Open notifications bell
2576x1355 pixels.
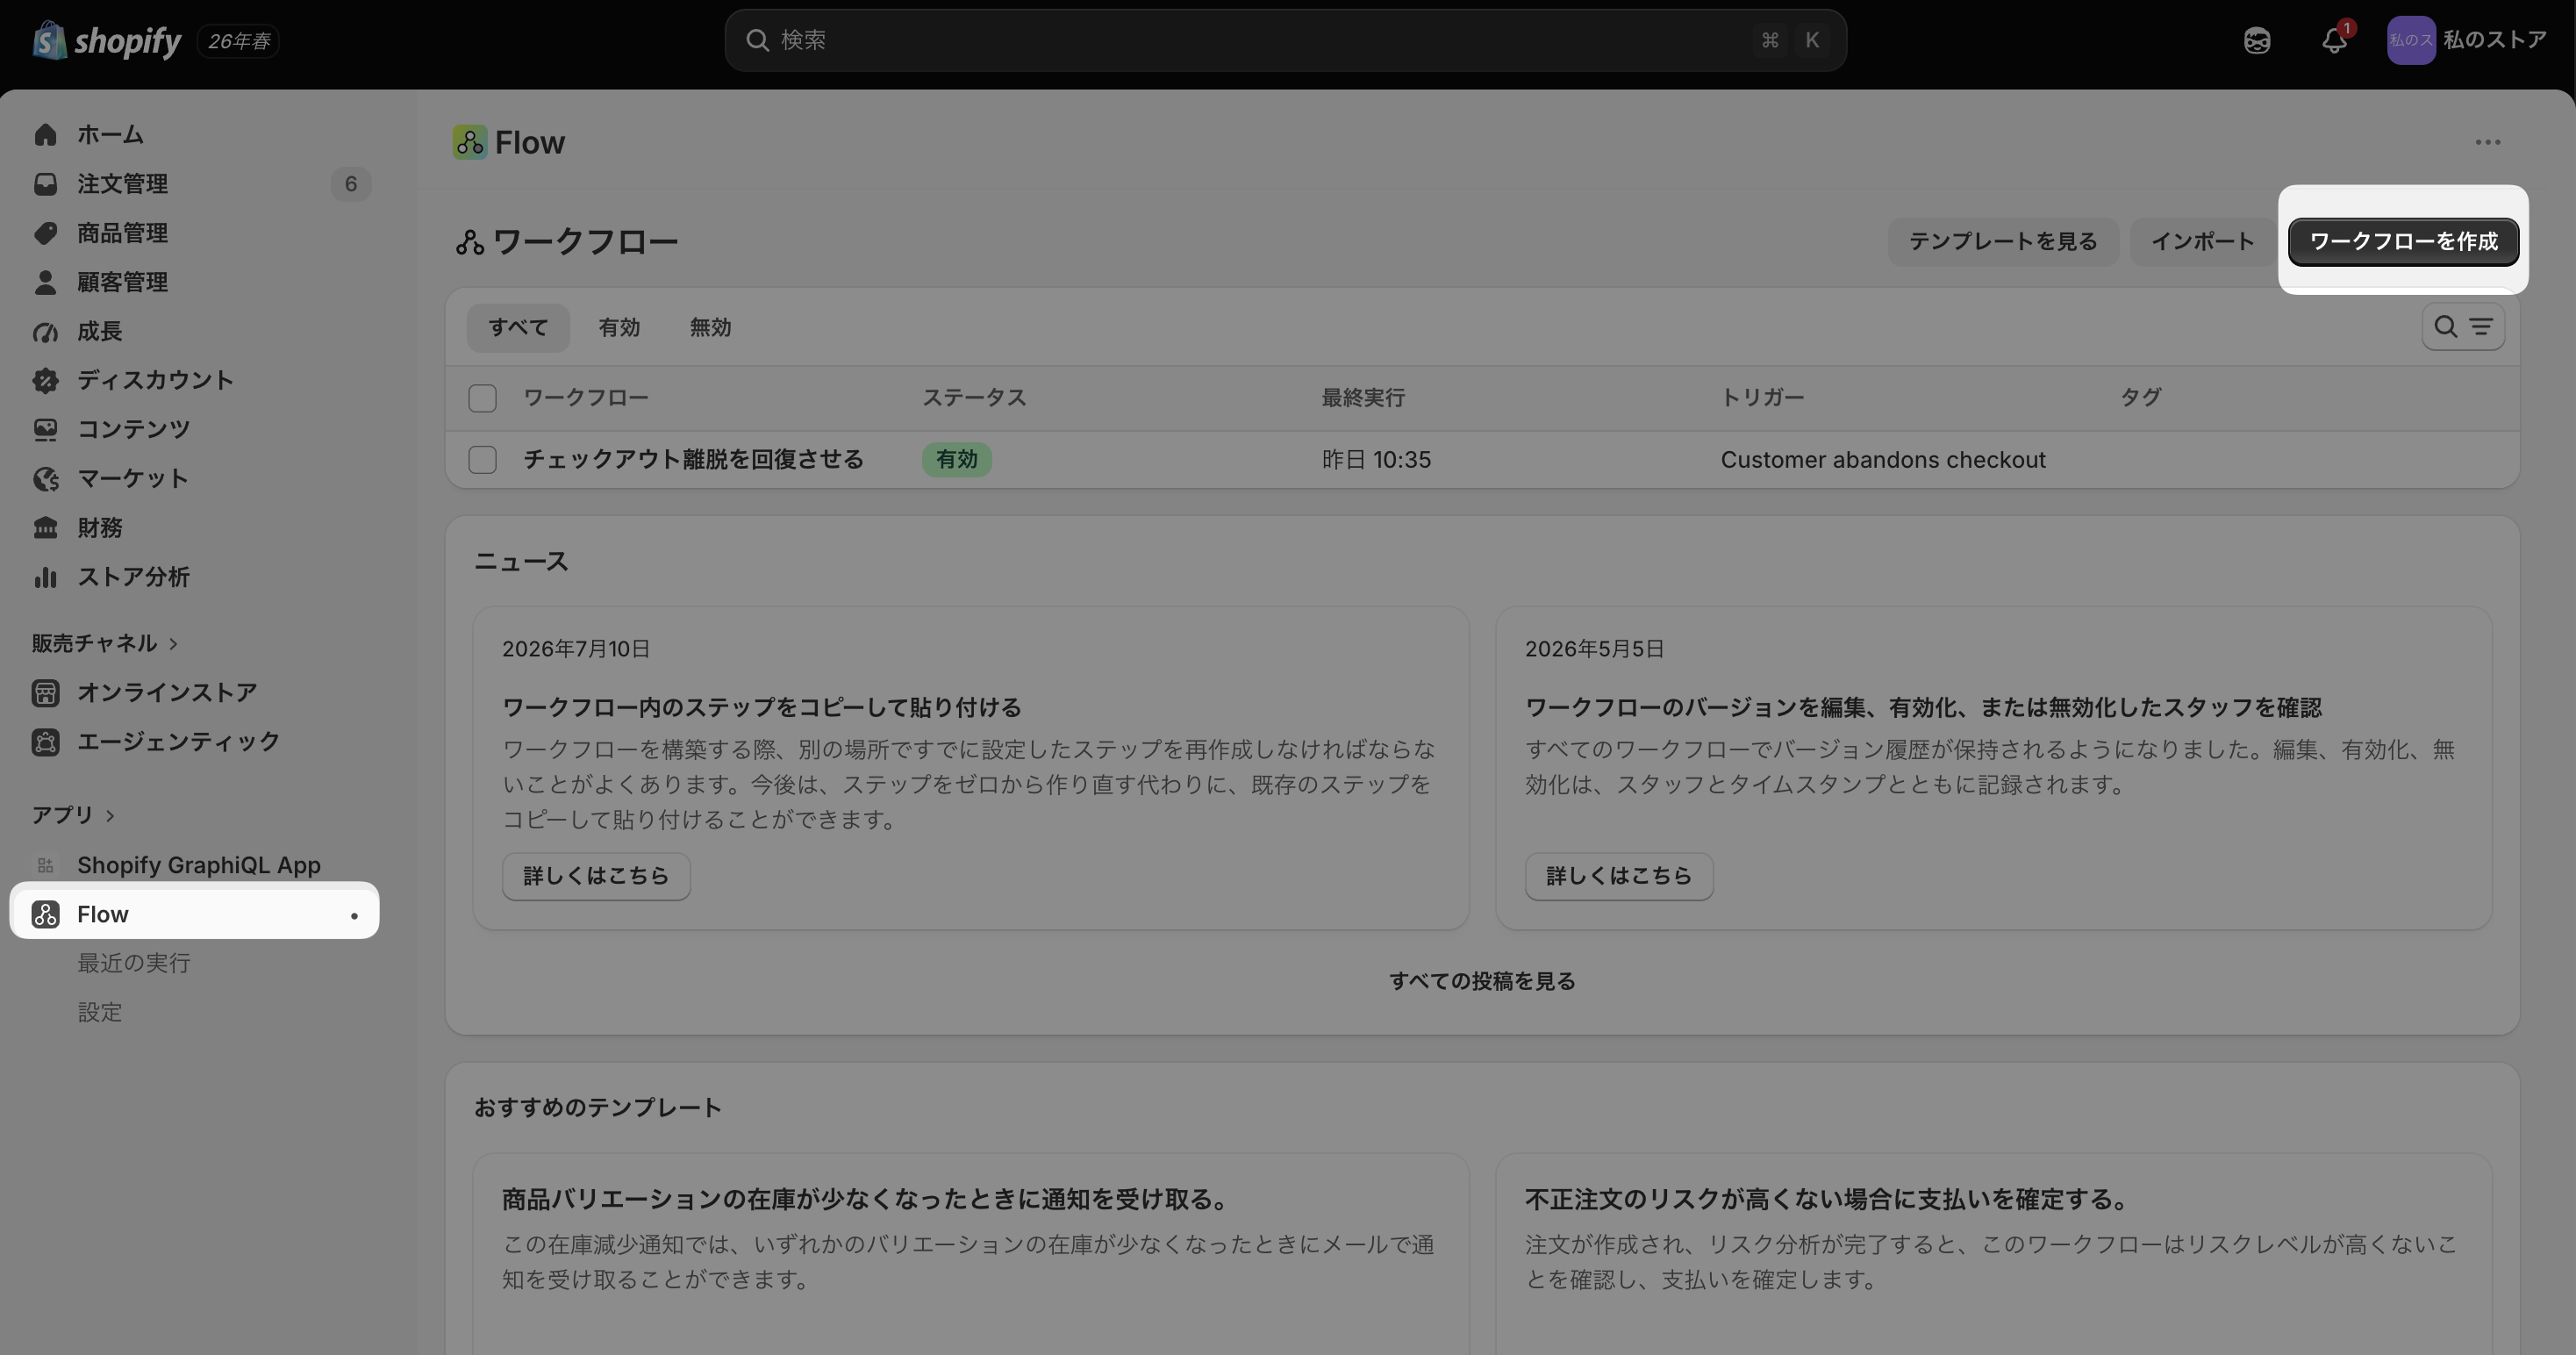(2334, 41)
